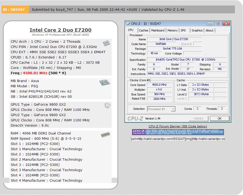243x195 pixels.
Task: Click the Core Speed value 4500.0 MHz
Action: click(x=159, y=85)
